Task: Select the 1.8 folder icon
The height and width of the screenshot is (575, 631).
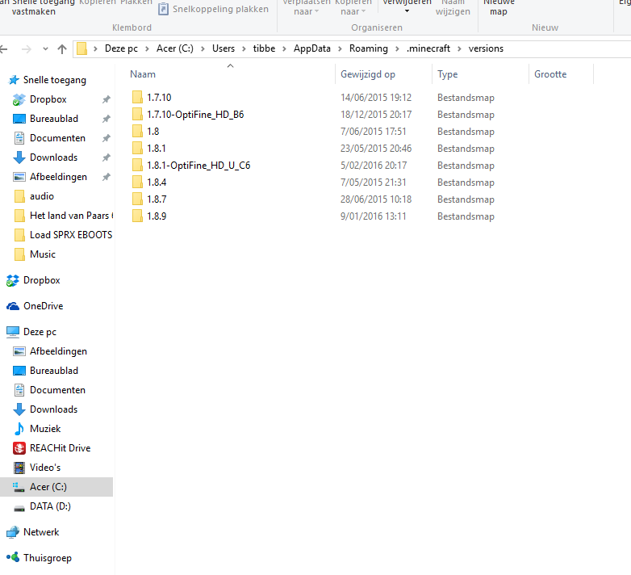Action: pos(137,132)
